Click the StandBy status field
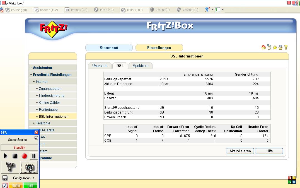Screen dimensions: 300x188 (19, 147)
